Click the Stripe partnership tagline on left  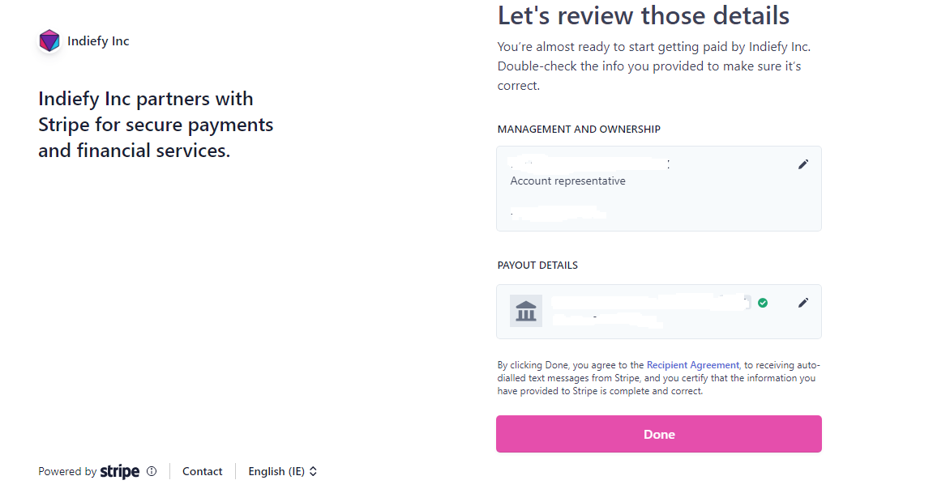click(156, 125)
